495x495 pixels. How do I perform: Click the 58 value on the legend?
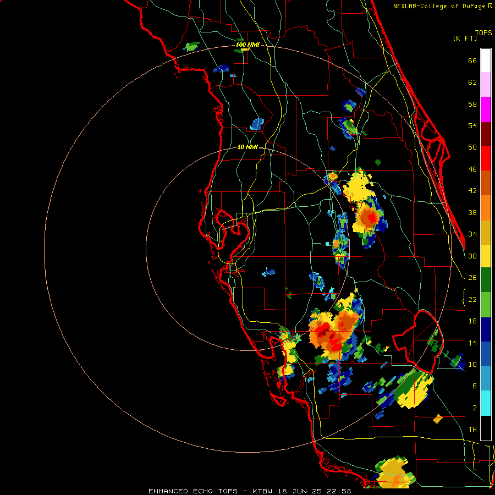tap(472, 104)
